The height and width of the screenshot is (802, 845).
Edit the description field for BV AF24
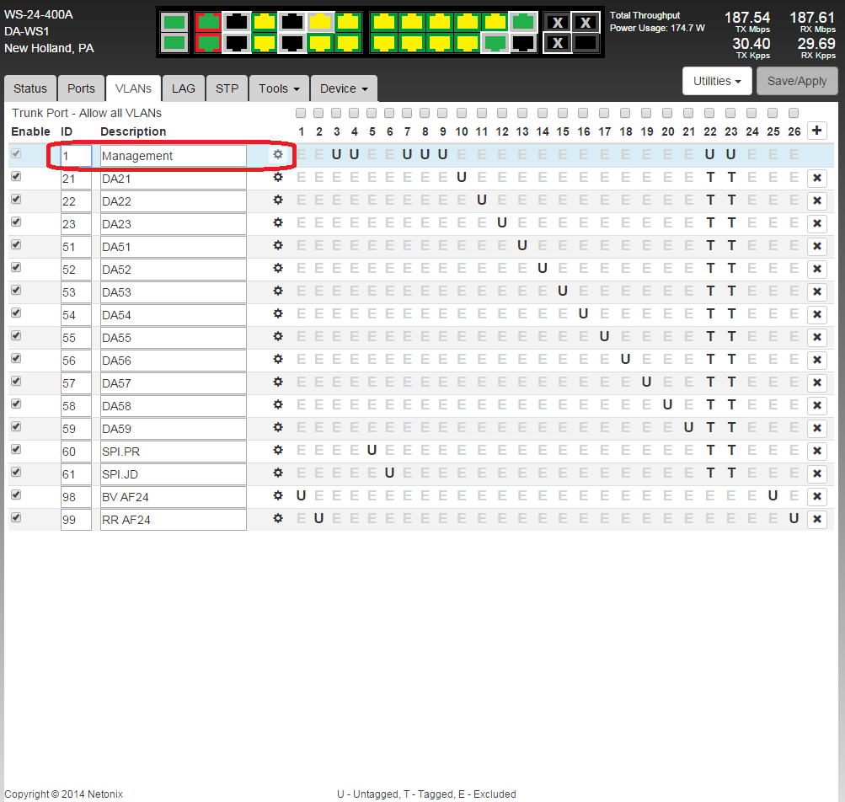point(173,497)
